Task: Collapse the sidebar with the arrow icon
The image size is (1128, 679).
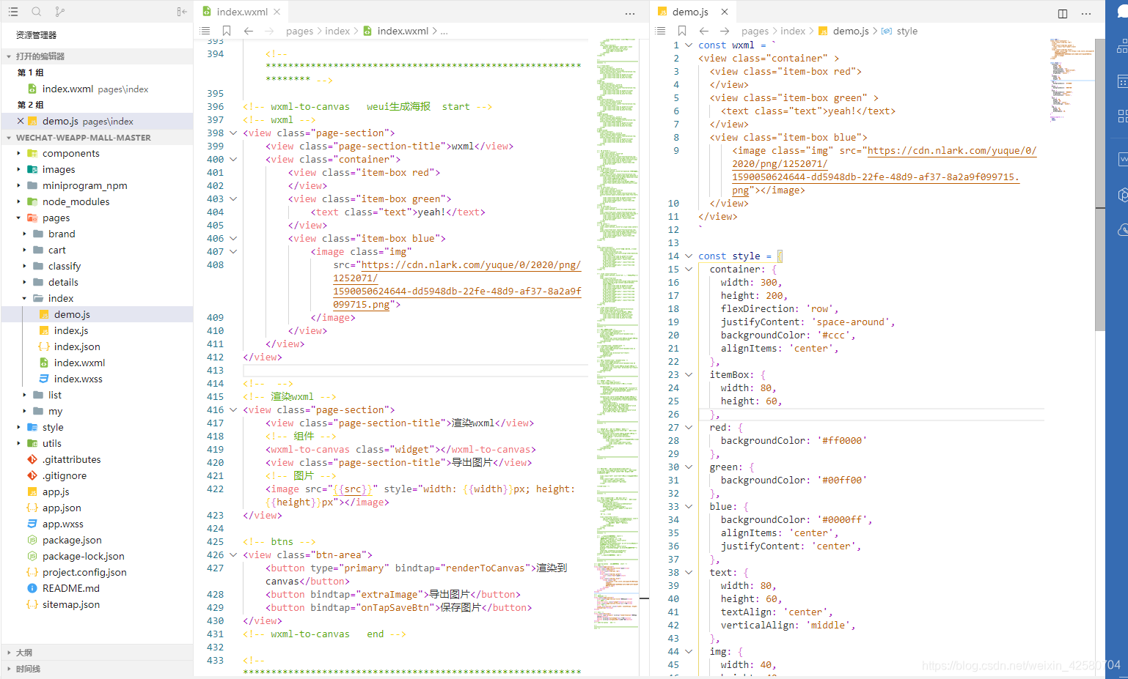Action: (181, 12)
